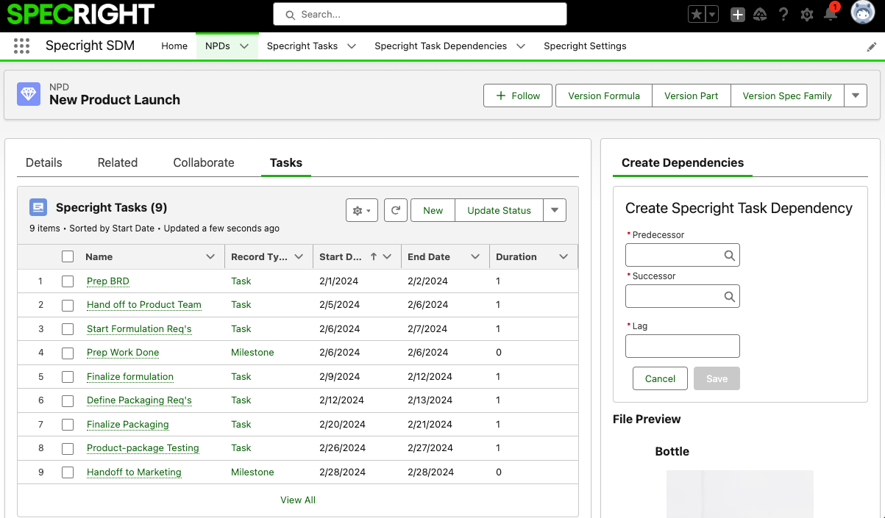Select the Create Dependencies tab
885x518 pixels.
click(683, 162)
